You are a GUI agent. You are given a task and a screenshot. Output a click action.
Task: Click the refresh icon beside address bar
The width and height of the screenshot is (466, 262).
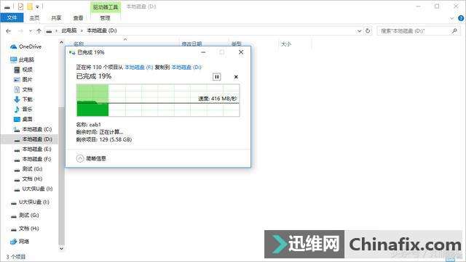[x=368, y=30]
